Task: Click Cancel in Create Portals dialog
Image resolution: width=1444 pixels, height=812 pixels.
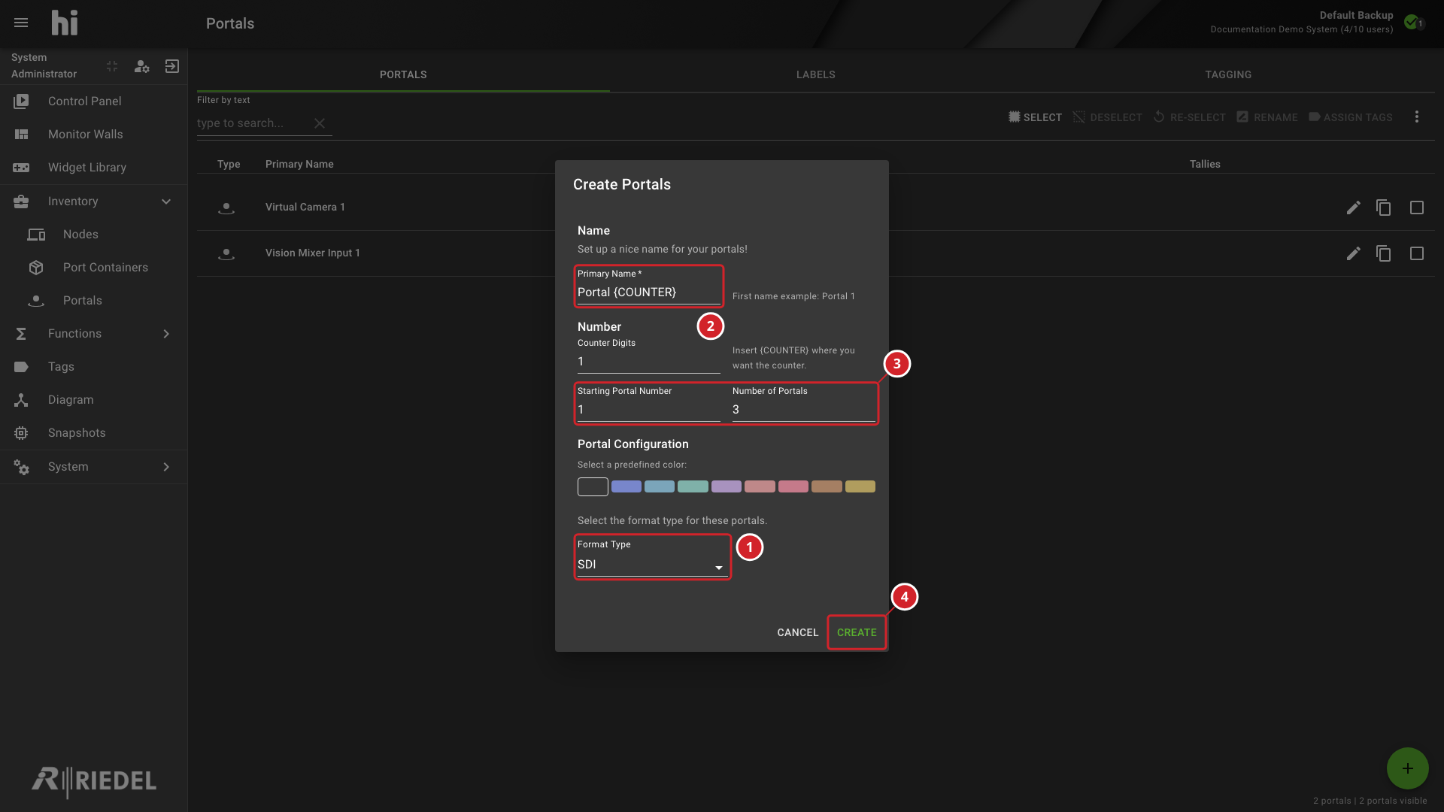Action: coord(797,632)
